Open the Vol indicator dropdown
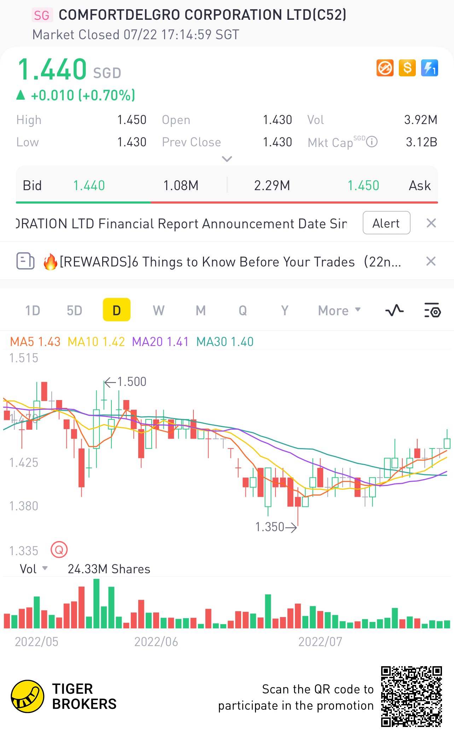This screenshot has height=739, width=454. click(34, 569)
